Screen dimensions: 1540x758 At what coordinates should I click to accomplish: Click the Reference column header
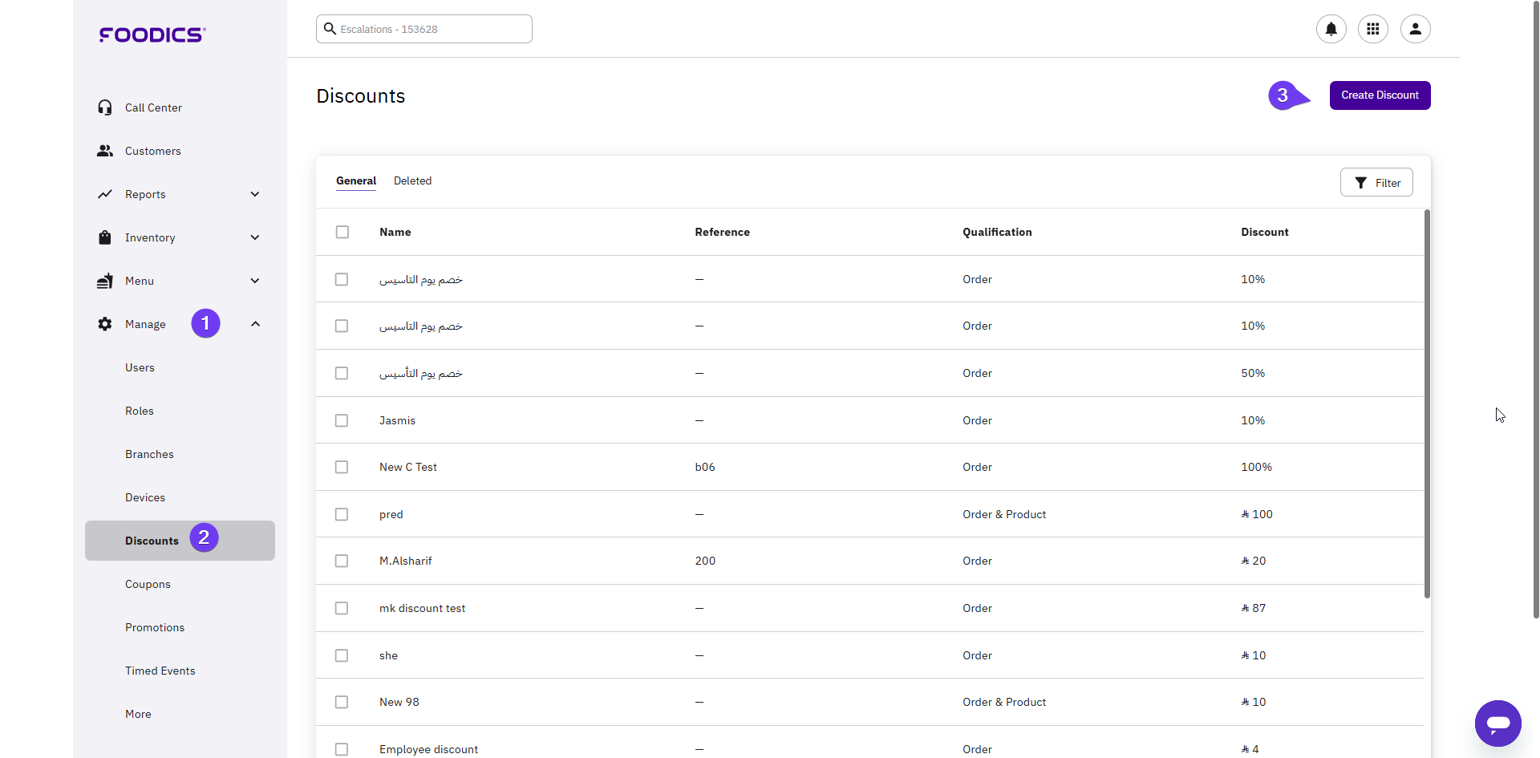tap(723, 232)
